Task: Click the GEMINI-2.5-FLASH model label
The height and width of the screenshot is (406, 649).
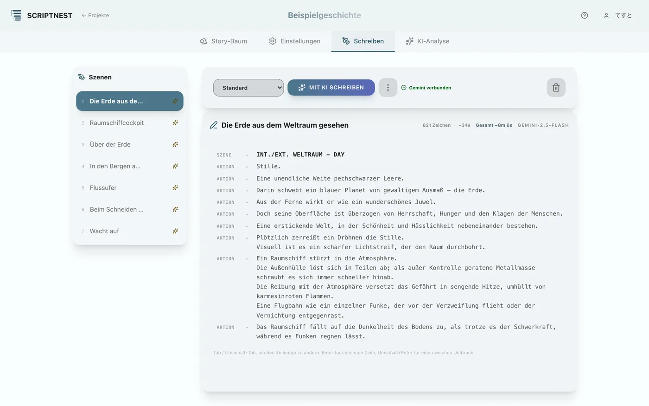Action: [543, 125]
